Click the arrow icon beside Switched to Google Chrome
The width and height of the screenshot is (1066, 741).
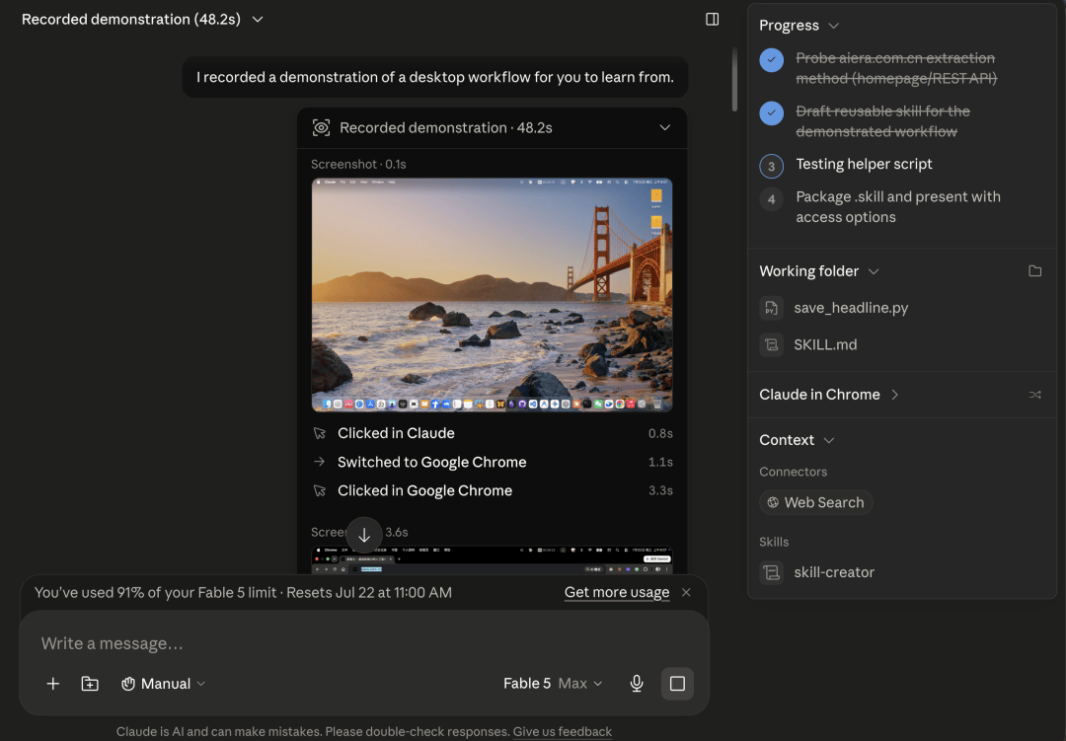click(320, 462)
